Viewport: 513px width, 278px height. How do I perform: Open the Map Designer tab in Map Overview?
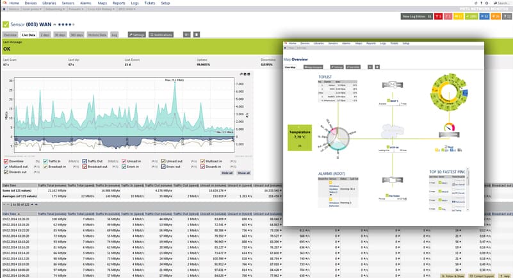click(313, 67)
